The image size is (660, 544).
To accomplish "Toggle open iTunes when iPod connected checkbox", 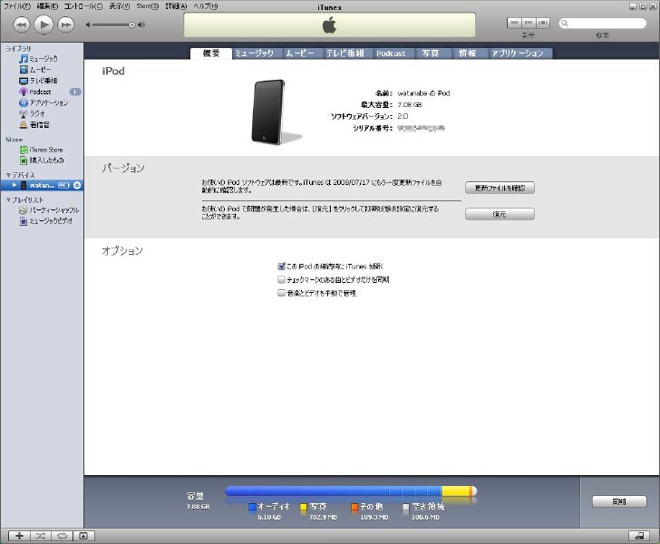I will click(282, 266).
